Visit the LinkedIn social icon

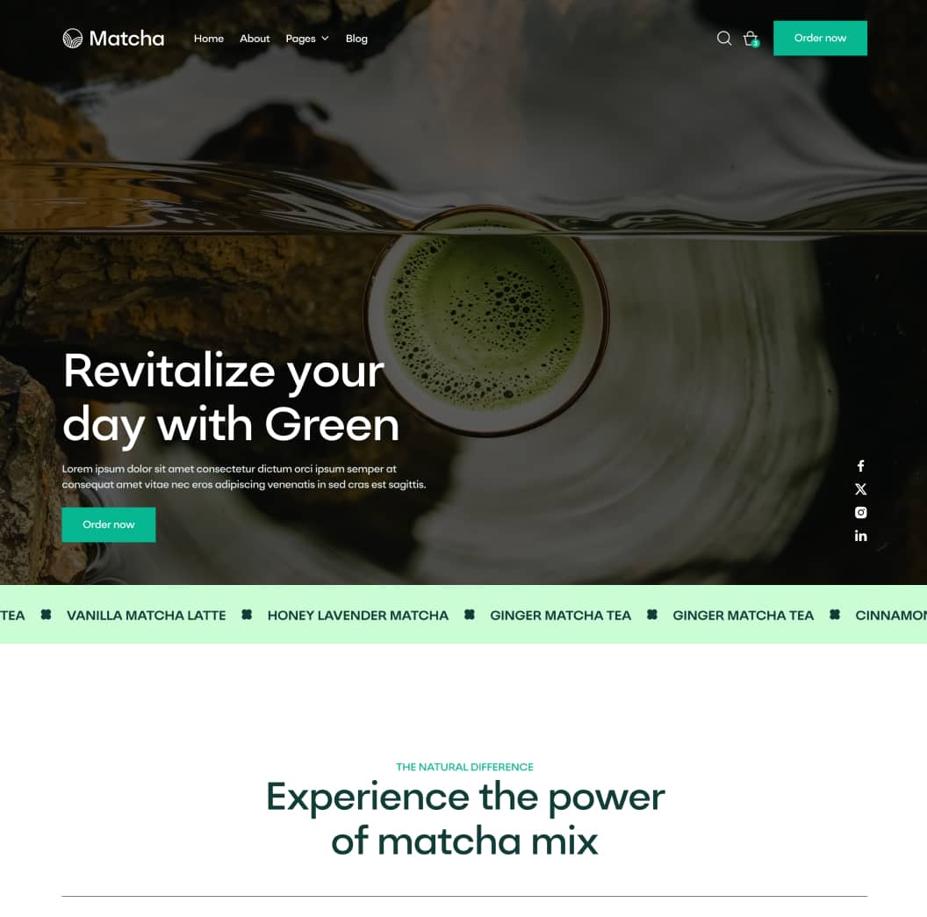point(861,536)
